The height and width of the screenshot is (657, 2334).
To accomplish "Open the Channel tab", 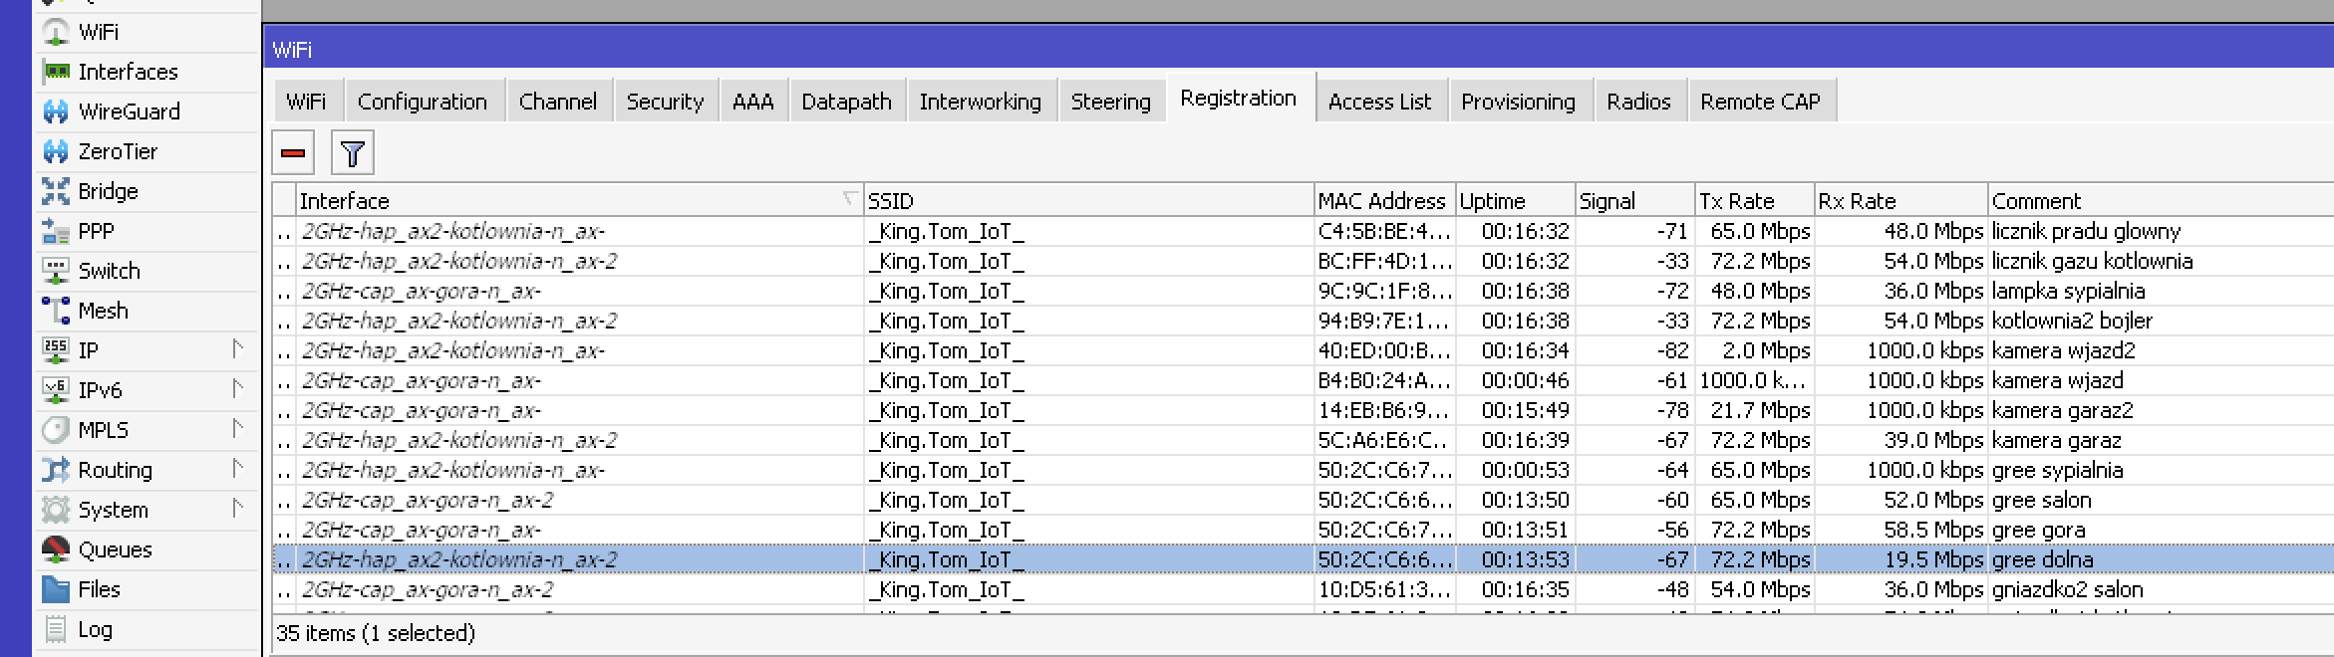I will pyautogui.click(x=558, y=102).
